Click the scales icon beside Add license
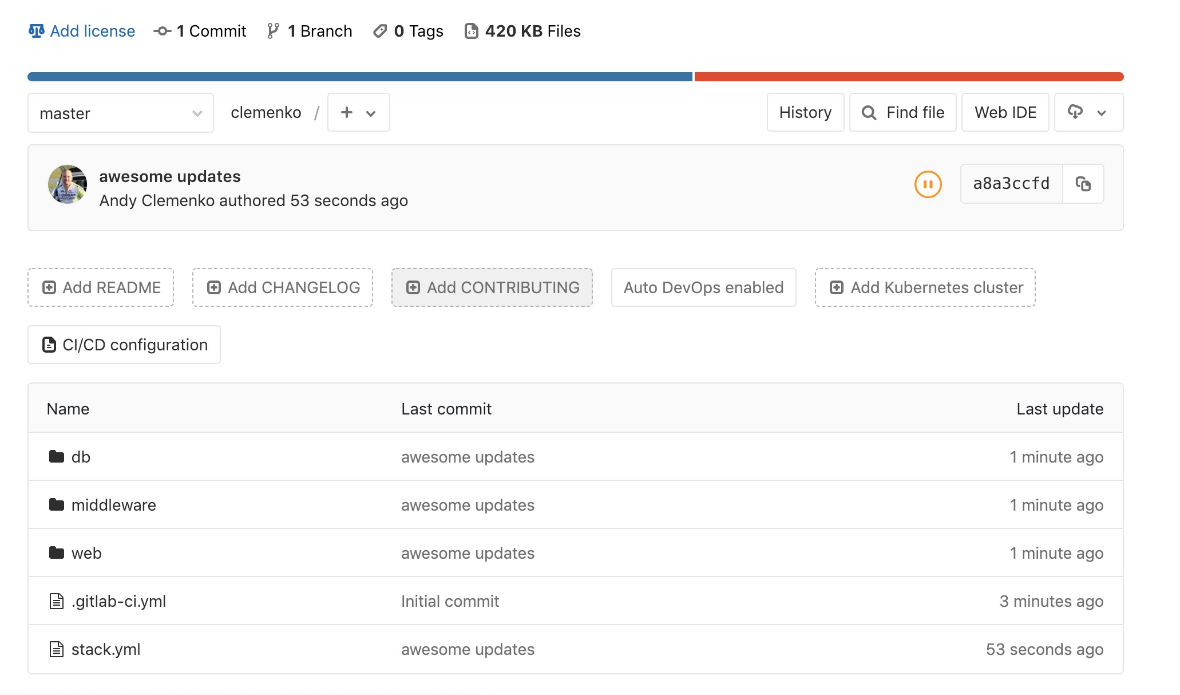Screen dimensions: 1180x695 (37, 31)
